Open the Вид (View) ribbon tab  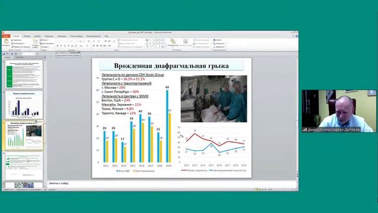[x=106, y=36]
